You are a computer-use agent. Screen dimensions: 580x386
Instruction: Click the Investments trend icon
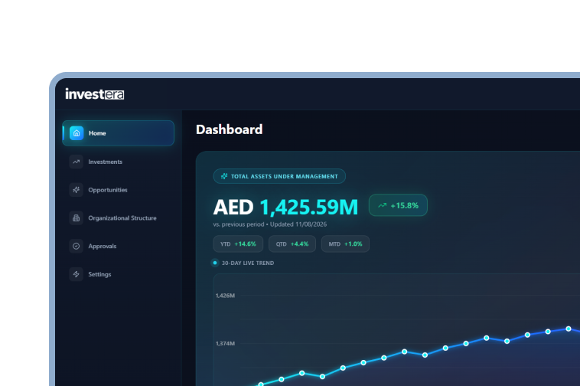point(77,162)
